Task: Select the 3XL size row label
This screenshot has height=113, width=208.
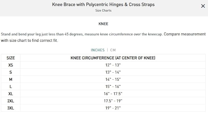Action: 10,108
